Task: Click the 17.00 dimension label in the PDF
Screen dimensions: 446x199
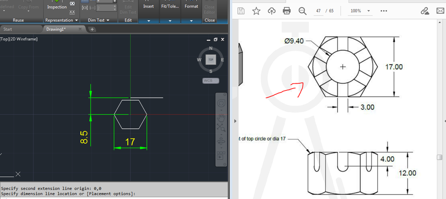Action: tap(394, 67)
